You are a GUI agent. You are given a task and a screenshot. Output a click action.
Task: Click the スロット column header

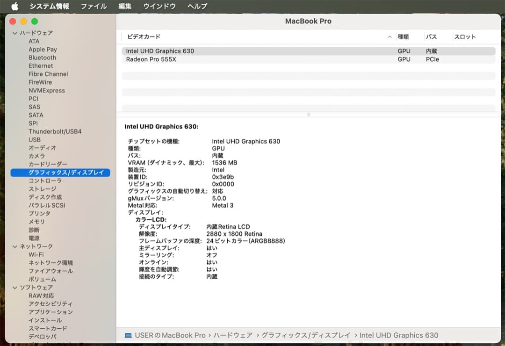tap(465, 37)
